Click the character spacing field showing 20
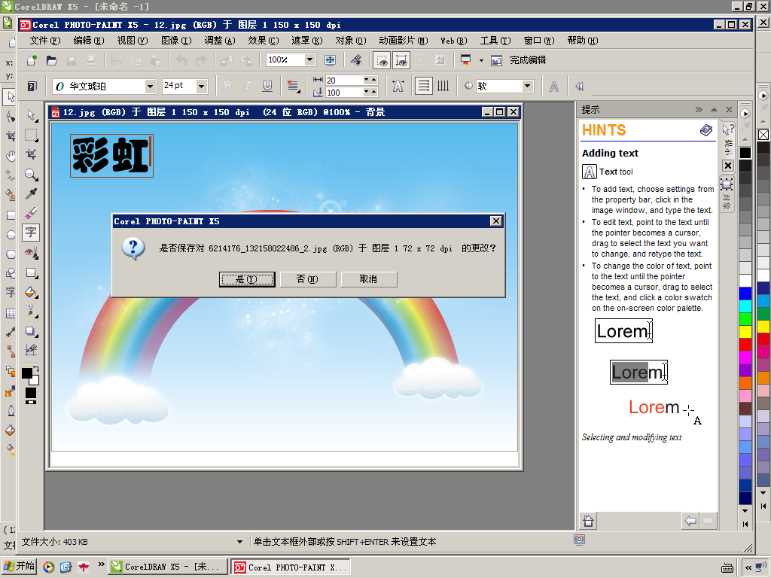771x578 pixels. coord(343,80)
